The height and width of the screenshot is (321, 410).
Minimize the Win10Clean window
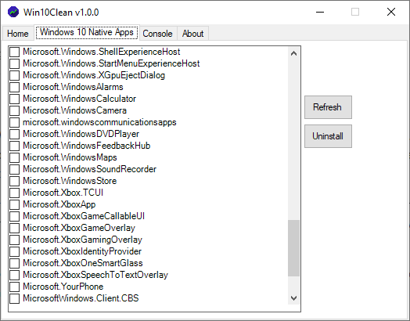(320, 12)
